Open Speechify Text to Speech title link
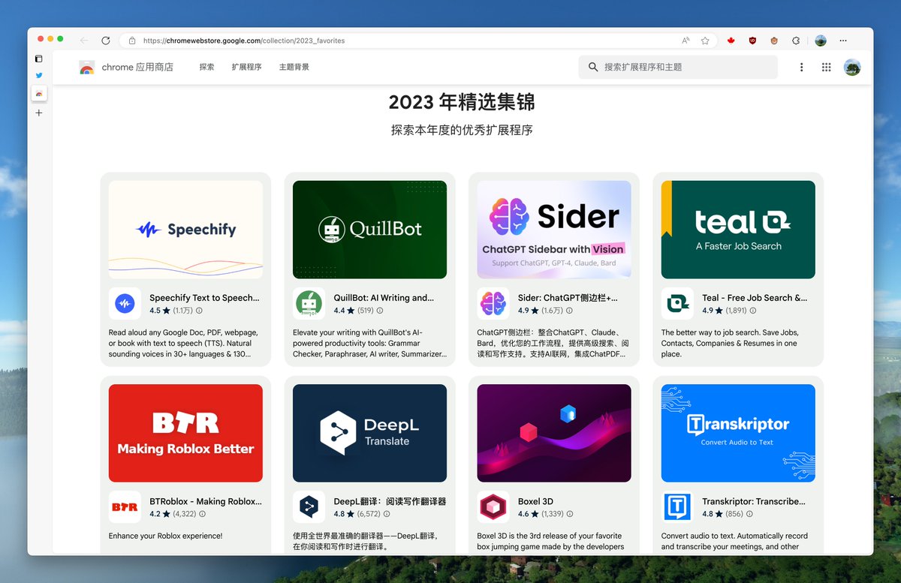 (x=204, y=298)
